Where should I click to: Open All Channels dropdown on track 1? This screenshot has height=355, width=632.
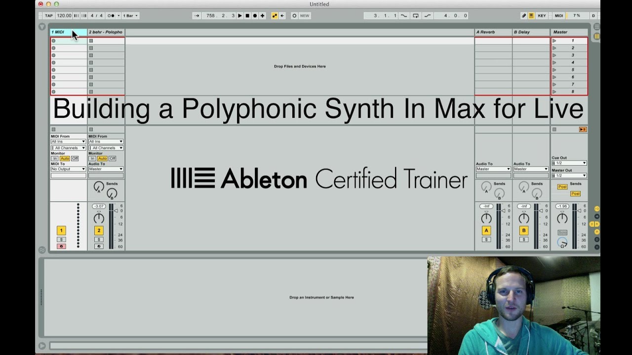(x=68, y=148)
